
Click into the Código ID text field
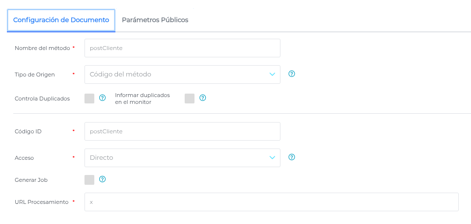pyautogui.click(x=182, y=131)
